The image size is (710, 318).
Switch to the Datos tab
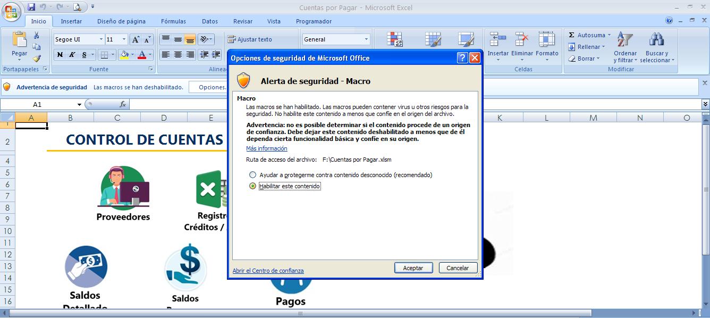pos(210,21)
